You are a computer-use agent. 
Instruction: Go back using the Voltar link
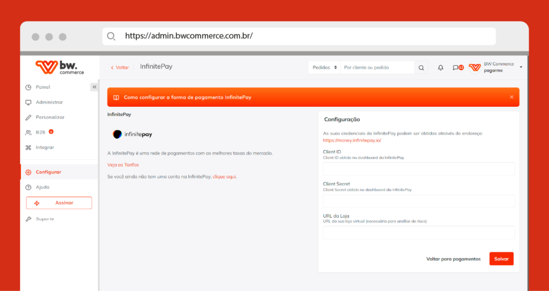click(119, 68)
